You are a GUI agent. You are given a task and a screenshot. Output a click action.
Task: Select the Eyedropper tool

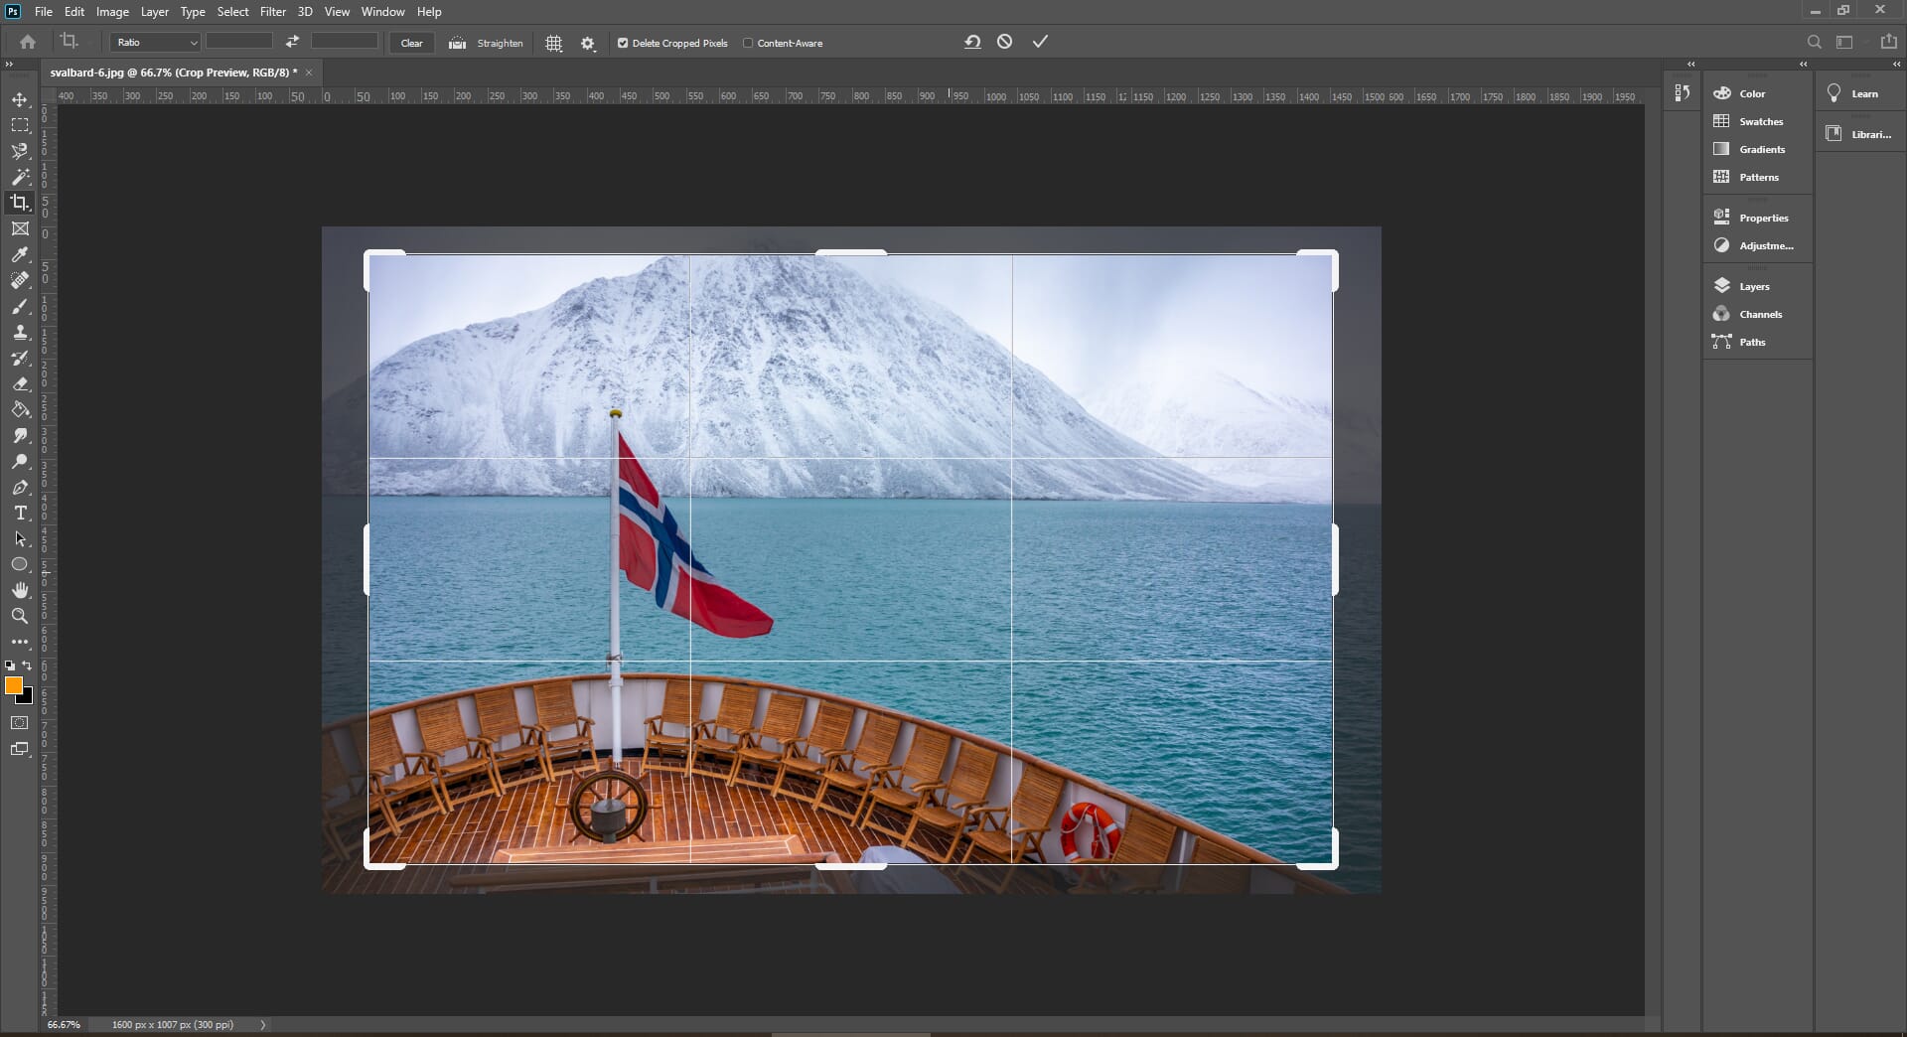(x=20, y=254)
